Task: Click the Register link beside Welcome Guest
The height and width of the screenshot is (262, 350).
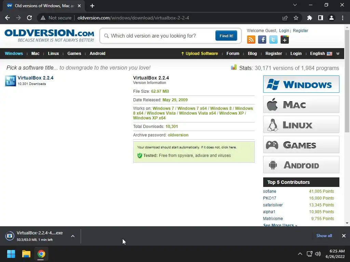Action: 300,30
